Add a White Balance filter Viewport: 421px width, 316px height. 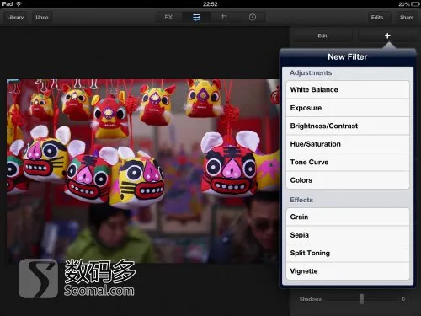(x=348, y=89)
